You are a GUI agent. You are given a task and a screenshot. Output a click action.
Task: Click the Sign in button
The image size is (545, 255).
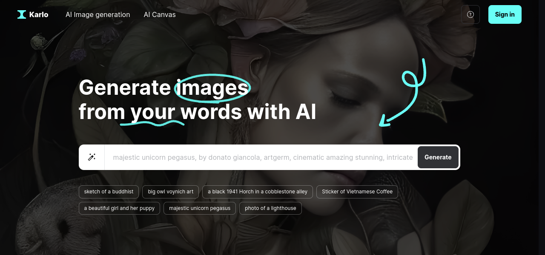(505, 14)
